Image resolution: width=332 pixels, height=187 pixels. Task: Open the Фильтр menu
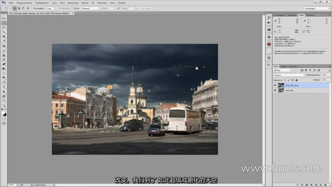coord(85,3)
